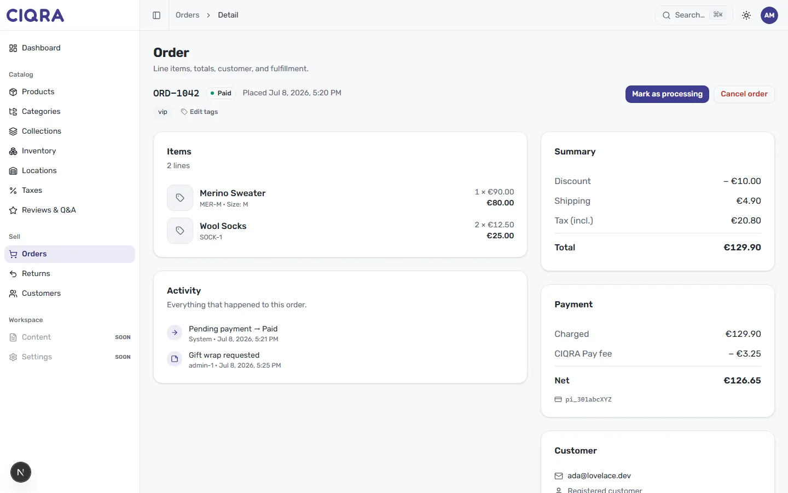Click the Returns undo arrow icon

[13, 274]
